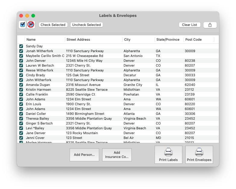This screenshot has height=189, width=236.
Task: Toggle Theresa Bailey's checkbox
Action: tap(21, 118)
